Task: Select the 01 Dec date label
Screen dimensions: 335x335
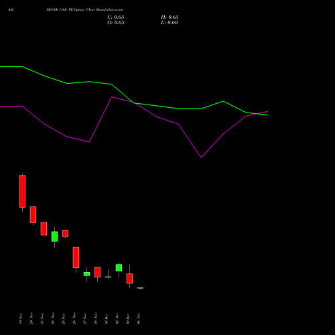Action: (107, 319)
